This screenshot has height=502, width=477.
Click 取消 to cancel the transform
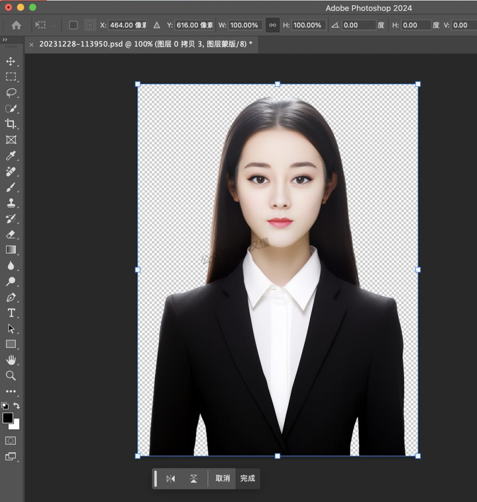pos(222,478)
